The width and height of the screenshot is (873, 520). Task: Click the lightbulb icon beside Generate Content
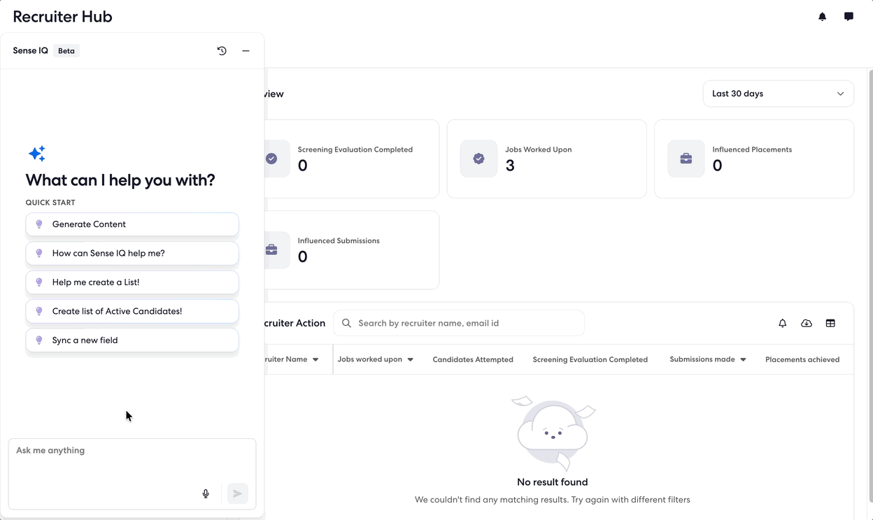[x=39, y=224]
